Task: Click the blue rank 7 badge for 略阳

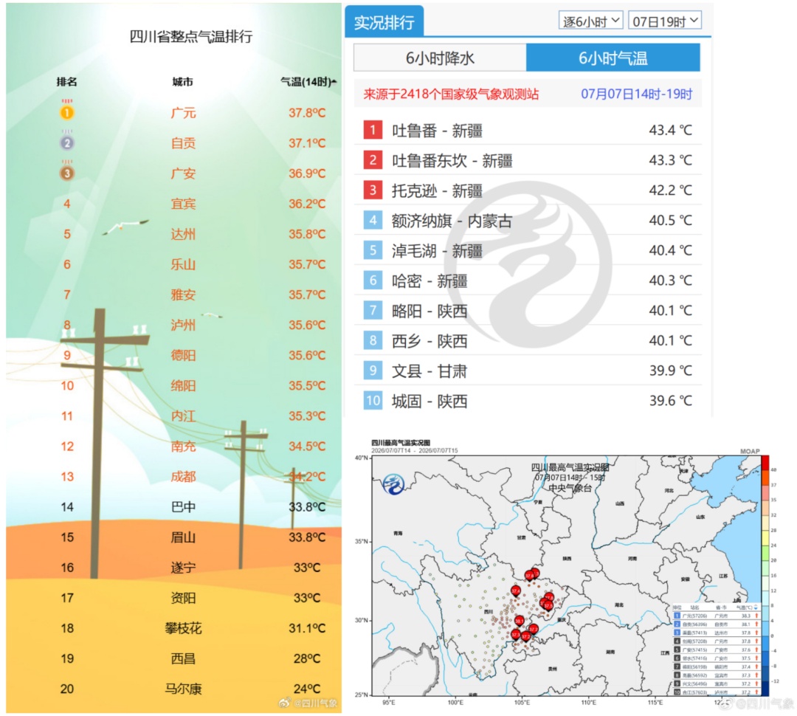Action: (373, 310)
